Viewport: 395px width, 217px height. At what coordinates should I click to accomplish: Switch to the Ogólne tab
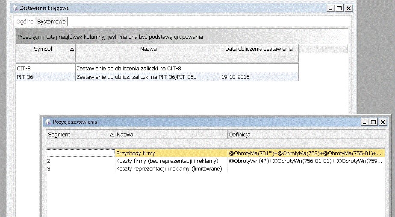pyautogui.click(x=25, y=21)
